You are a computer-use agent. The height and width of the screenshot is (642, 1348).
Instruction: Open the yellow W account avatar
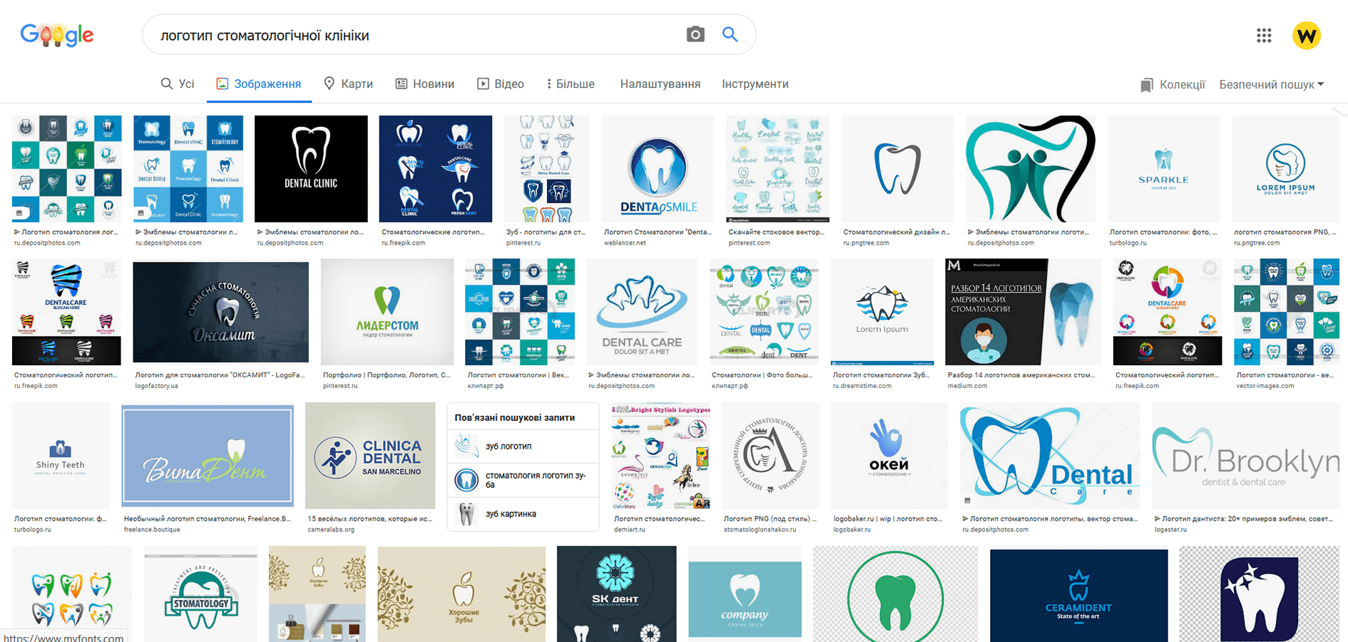(x=1307, y=35)
